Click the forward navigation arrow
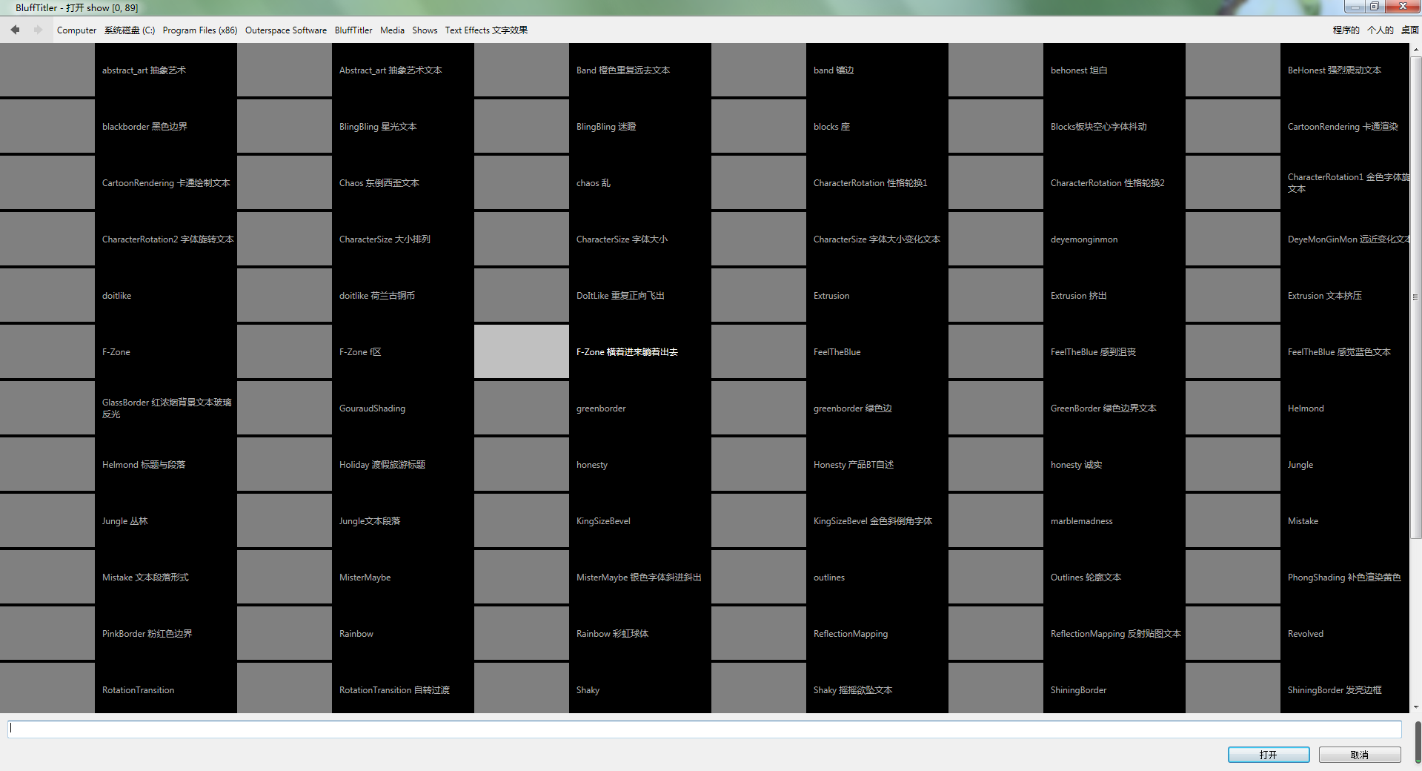This screenshot has height=771, width=1422. coord(38,30)
